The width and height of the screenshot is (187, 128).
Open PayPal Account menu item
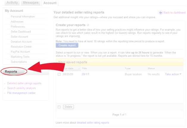[x=20, y=52]
